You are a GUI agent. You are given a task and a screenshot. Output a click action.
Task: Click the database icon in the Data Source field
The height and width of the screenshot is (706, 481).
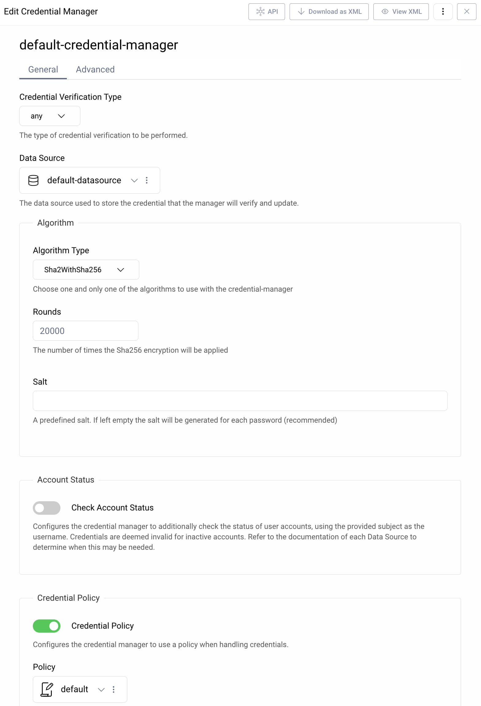[x=34, y=180]
